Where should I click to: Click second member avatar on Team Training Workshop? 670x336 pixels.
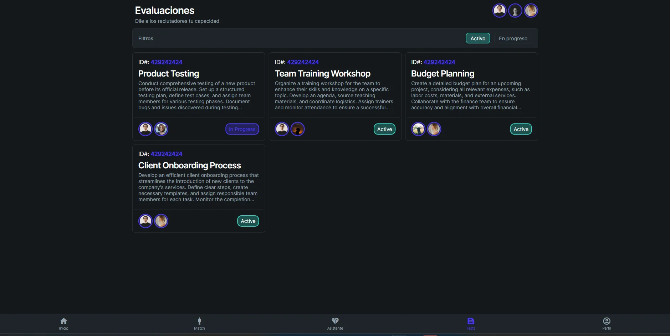[298, 129]
